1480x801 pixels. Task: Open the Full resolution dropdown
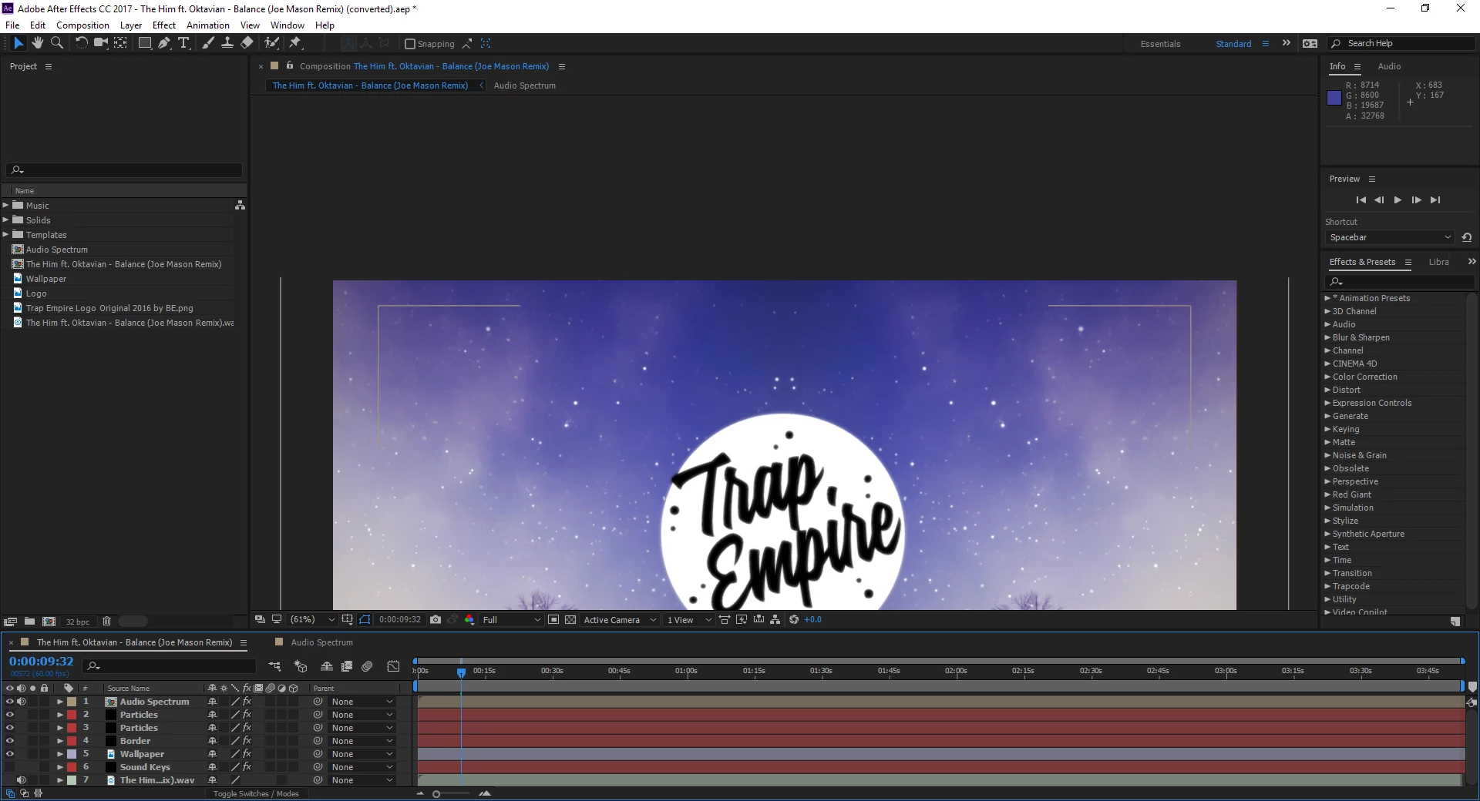tap(511, 619)
